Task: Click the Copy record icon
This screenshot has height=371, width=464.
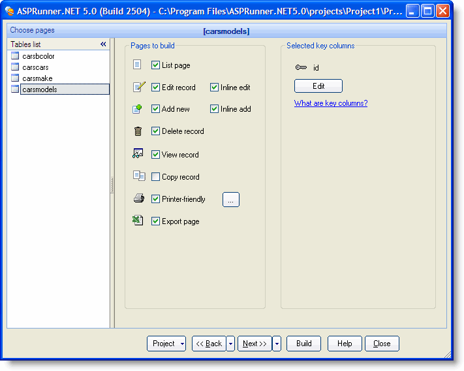Action: [139, 176]
